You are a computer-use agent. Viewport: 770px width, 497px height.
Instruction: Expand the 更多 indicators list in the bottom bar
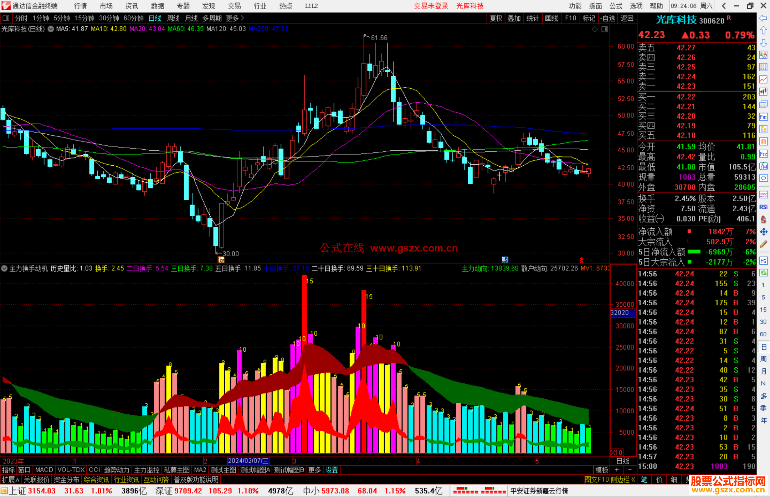click(314, 470)
